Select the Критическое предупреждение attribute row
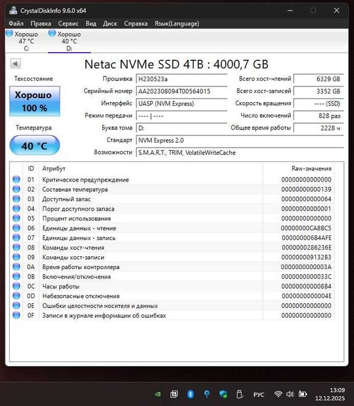 click(x=172, y=179)
